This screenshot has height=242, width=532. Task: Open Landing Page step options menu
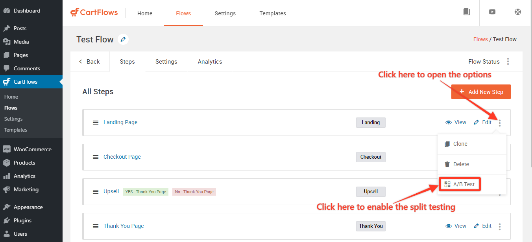coord(500,123)
